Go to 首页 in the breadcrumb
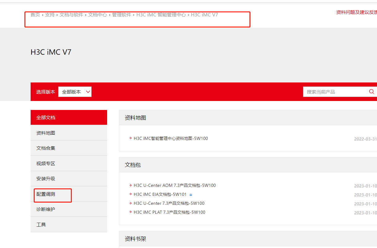 click(x=35, y=15)
